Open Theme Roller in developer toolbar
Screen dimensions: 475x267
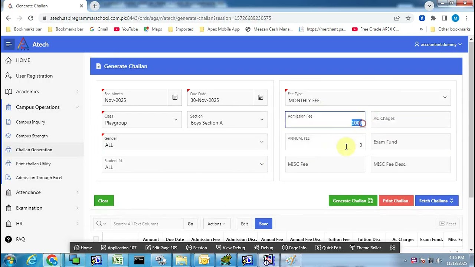tap(366, 248)
